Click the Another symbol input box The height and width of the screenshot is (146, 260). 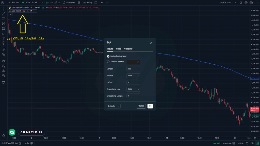point(133,62)
